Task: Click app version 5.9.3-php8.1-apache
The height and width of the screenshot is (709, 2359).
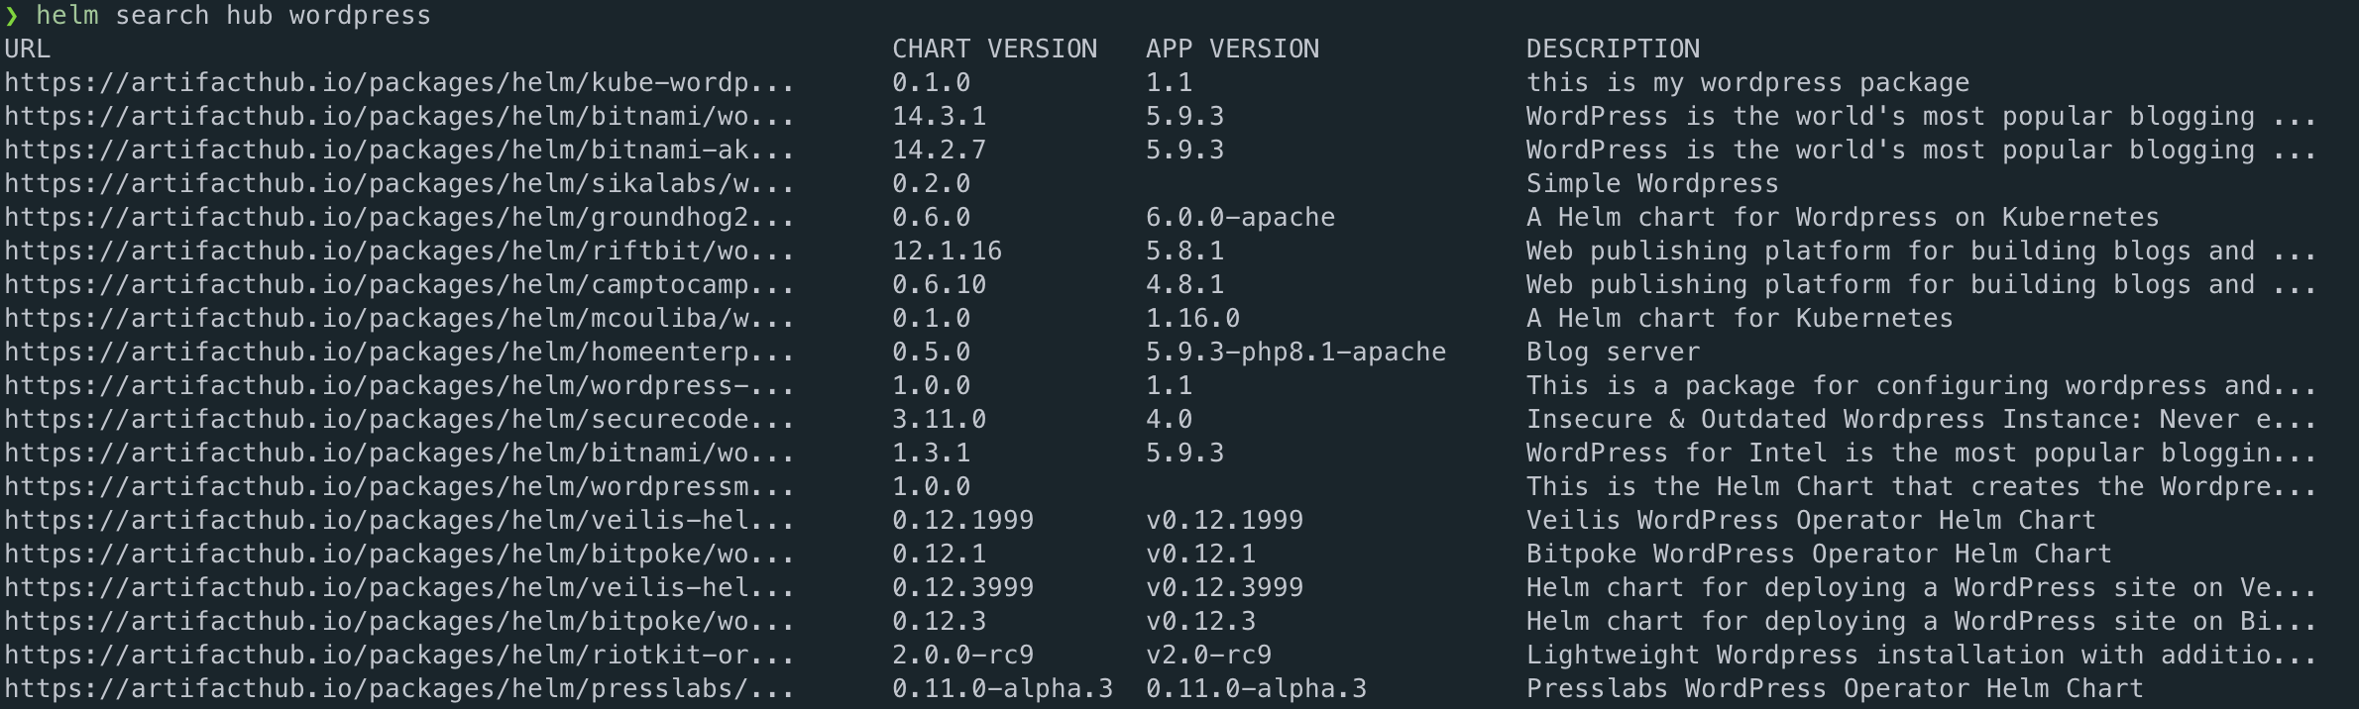Action: pos(1296,353)
